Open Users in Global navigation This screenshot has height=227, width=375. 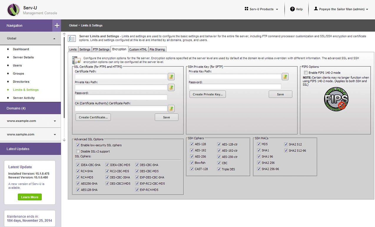coord(17,65)
